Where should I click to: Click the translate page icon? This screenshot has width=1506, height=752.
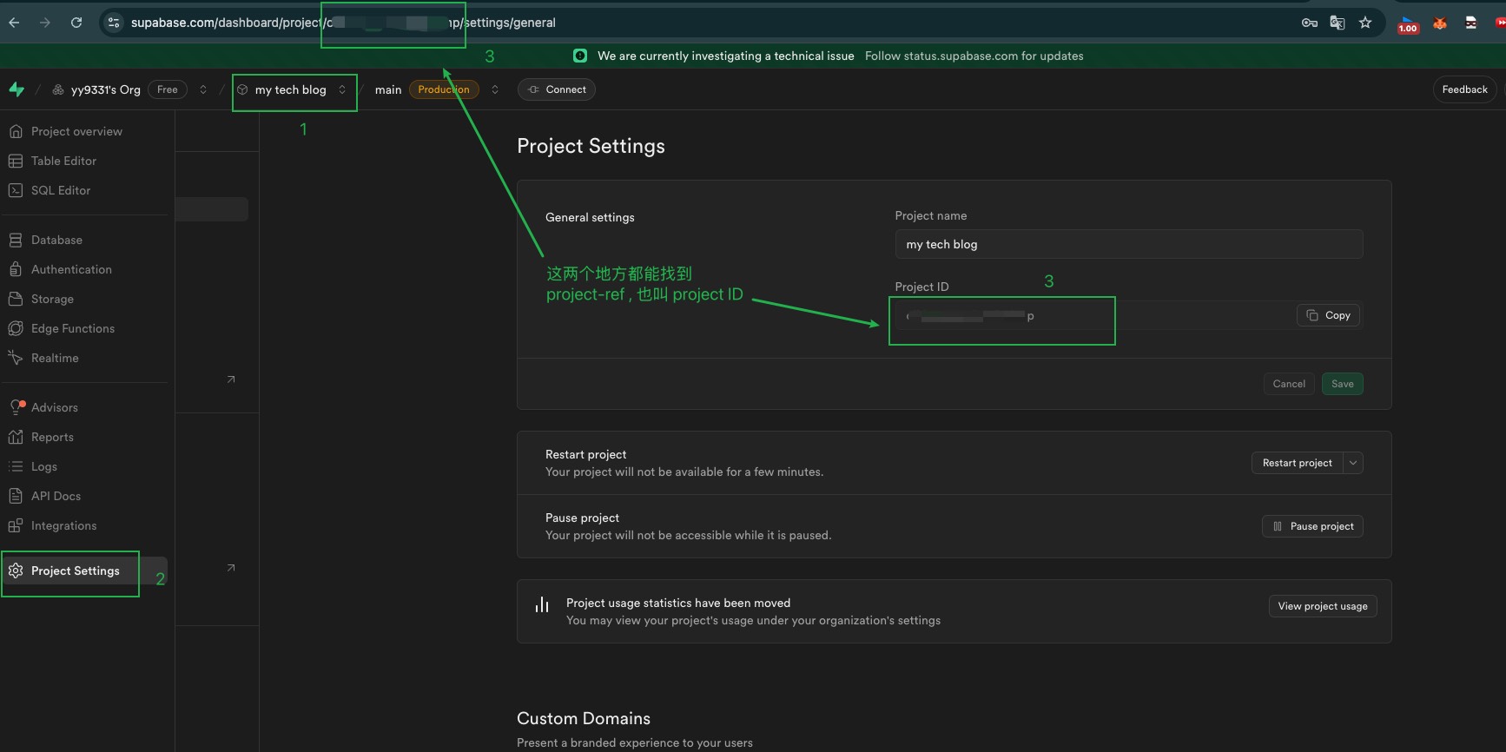pyautogui.click(x=1338, y=23)
